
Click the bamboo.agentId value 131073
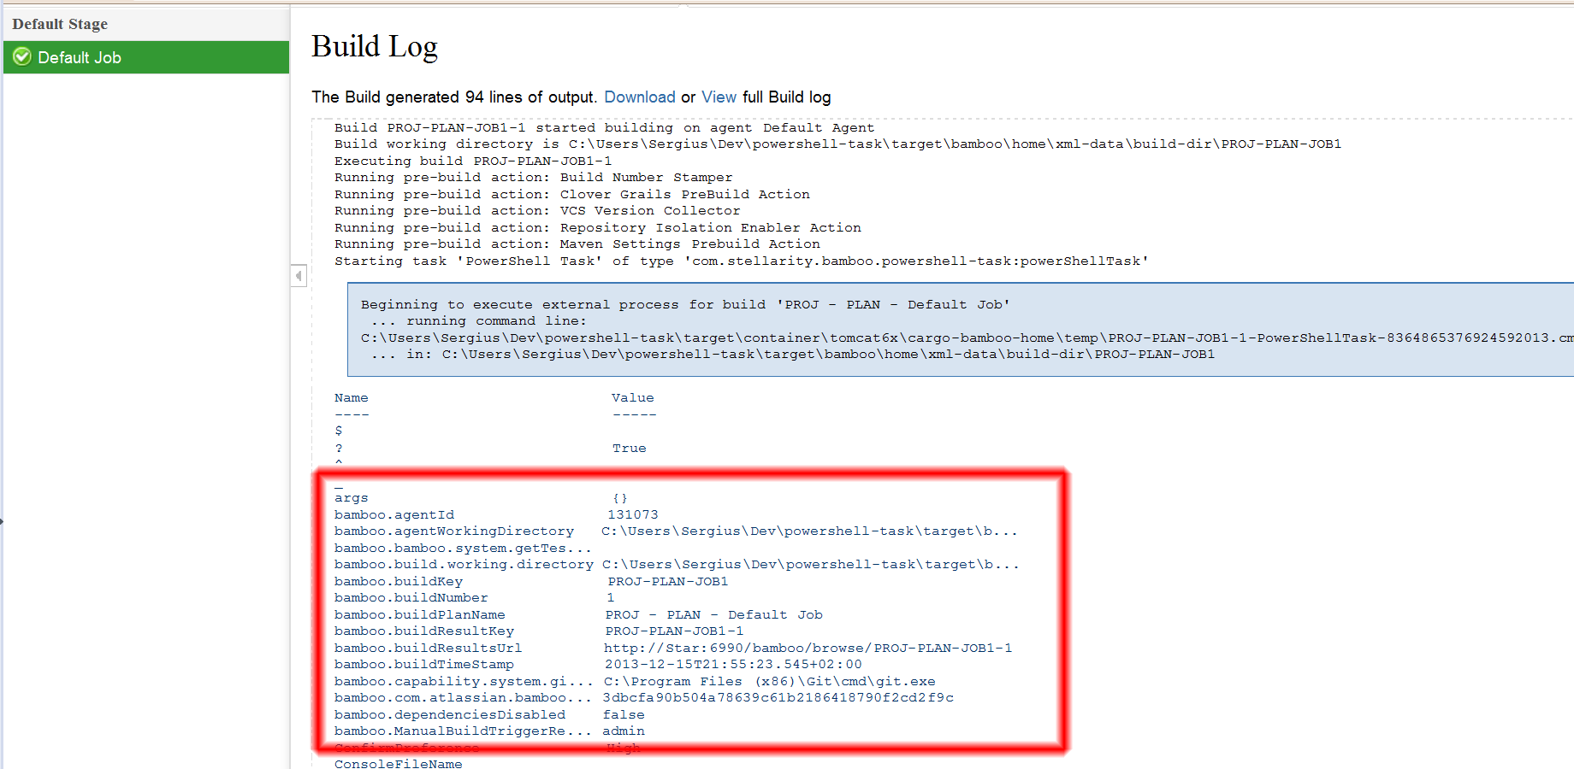[x=633, y=515]
